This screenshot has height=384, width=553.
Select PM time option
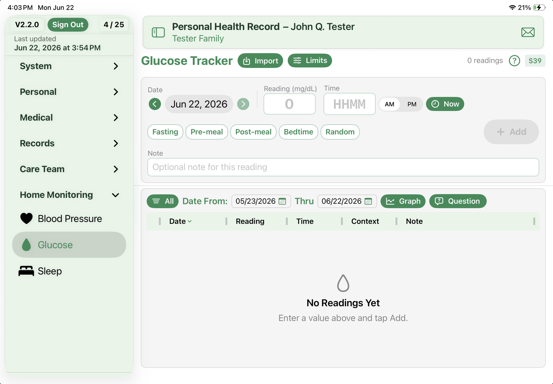click(x=412, y=104)
